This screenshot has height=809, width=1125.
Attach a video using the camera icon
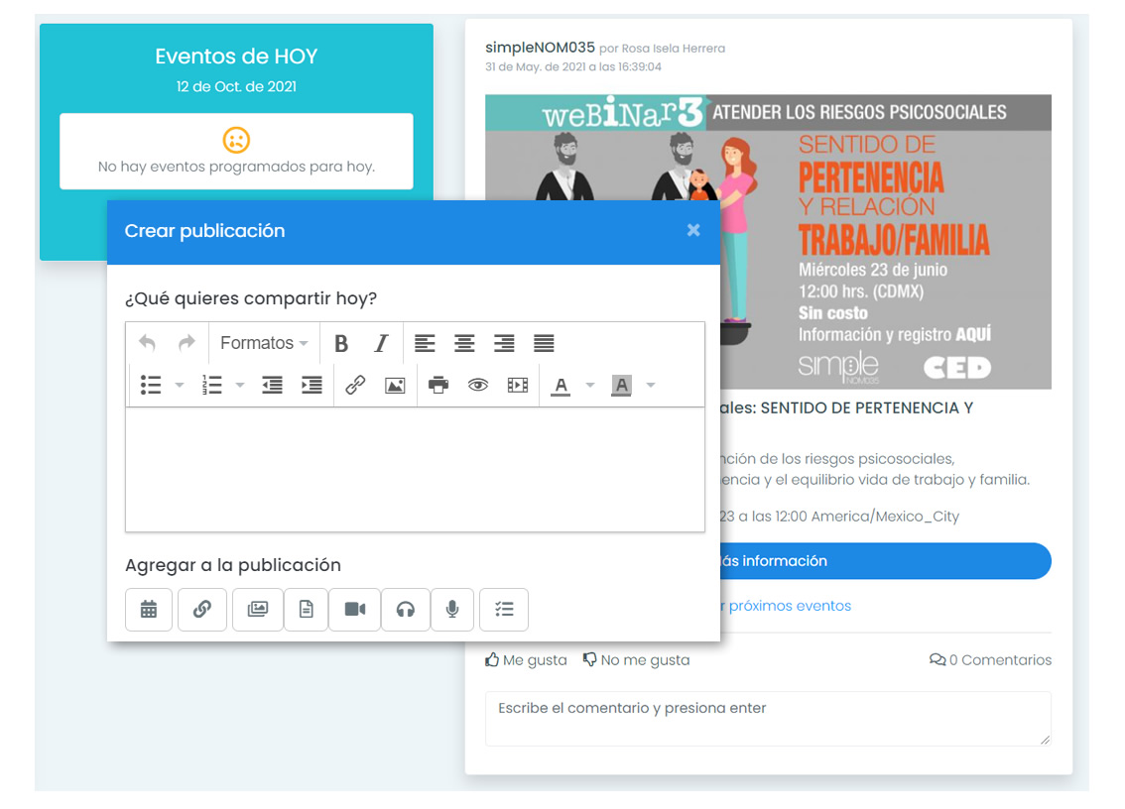[x=355, y=610]
